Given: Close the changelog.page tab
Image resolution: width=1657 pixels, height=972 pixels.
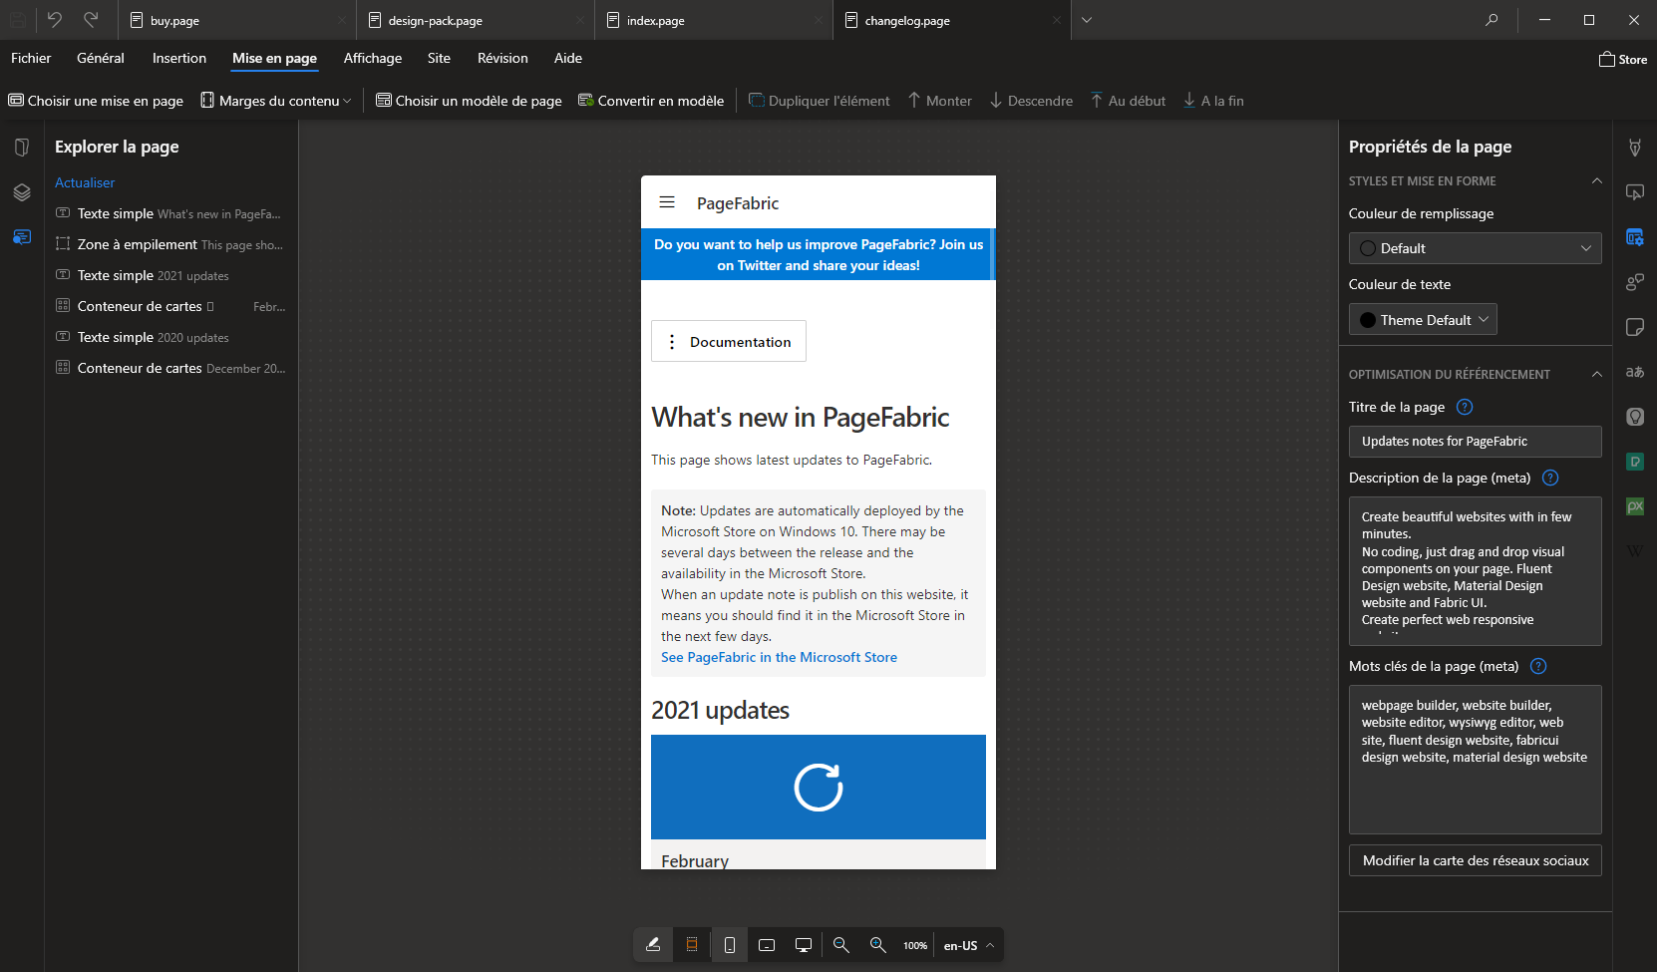Looking at the screenshot, I should (1057, 21).
